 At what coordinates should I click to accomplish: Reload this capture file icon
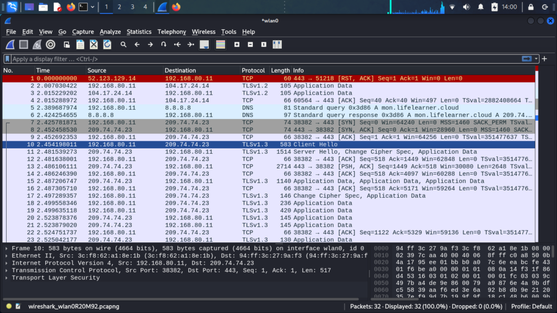(x=107, y=45)
